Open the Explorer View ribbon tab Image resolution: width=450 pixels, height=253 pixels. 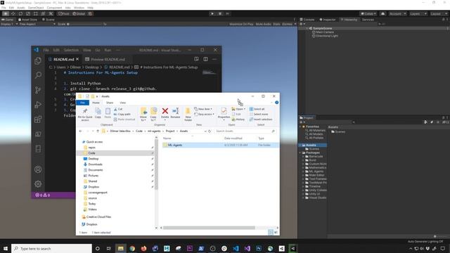[122, 103]
